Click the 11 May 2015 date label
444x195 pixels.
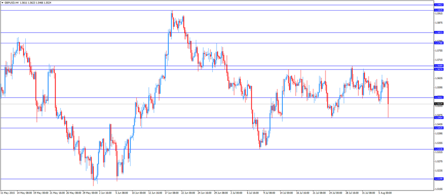tap(8, 193)
